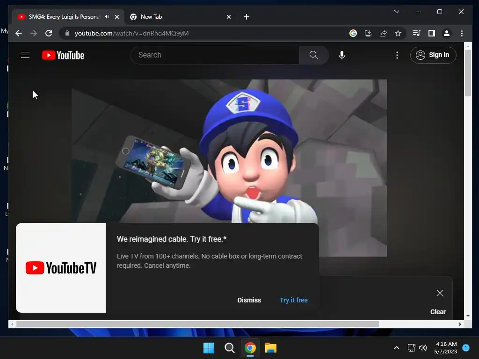Close the New Tab tab

(228, 17)
